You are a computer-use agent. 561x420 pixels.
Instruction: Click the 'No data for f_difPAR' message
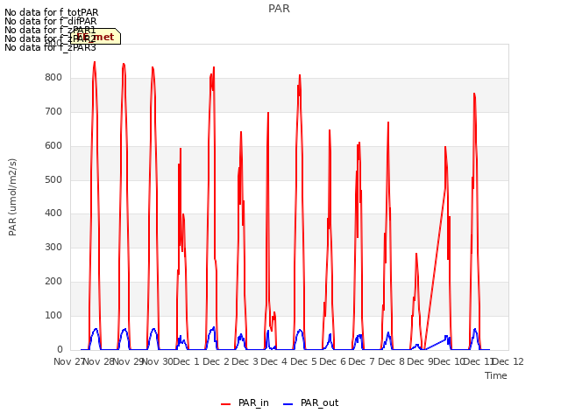pyautogui.click(x=51, y=21)
